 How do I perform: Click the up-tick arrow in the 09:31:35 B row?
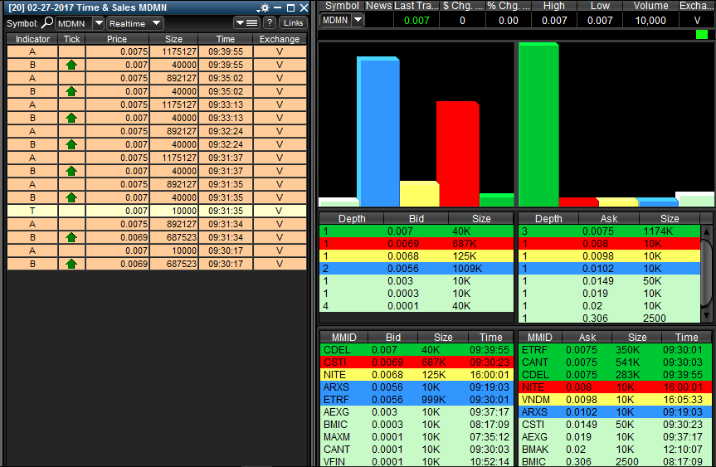point(71,197)
